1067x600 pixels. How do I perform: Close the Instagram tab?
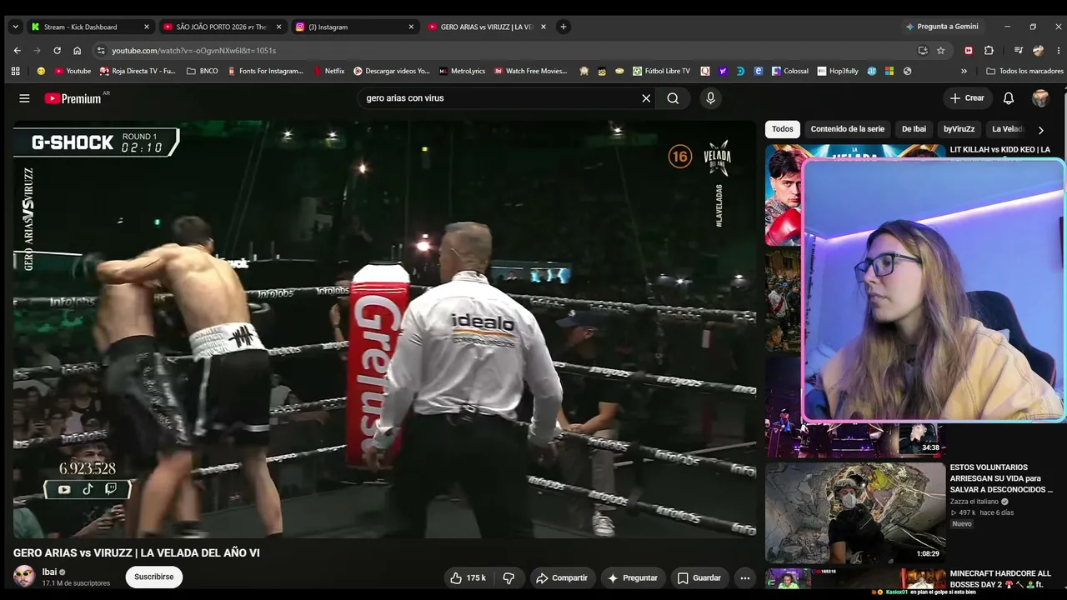[x=411, y=27]
